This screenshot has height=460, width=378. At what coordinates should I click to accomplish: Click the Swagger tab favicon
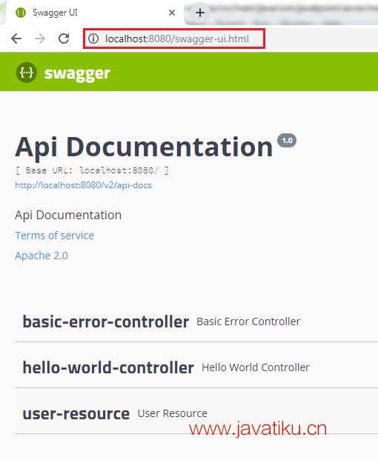[x=21, y=13]
